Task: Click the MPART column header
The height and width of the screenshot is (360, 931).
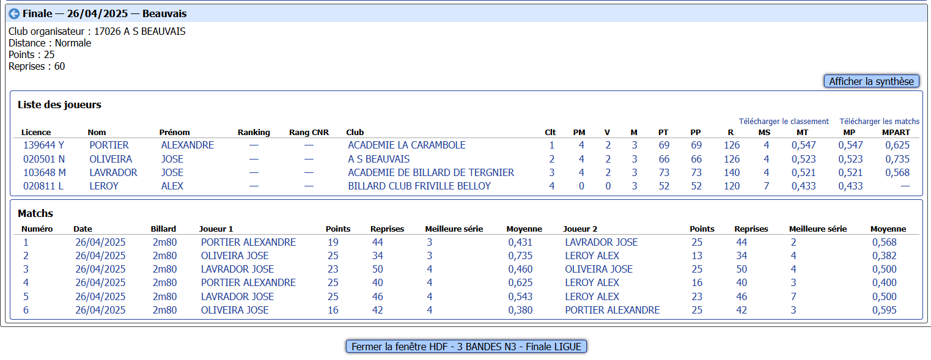Action: tap(896, 132)
